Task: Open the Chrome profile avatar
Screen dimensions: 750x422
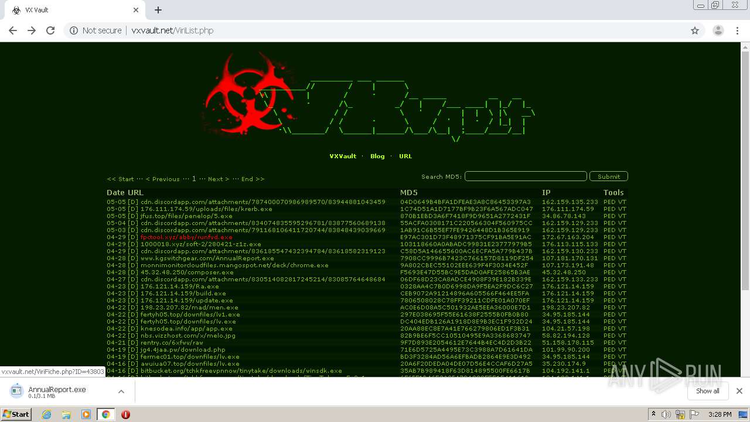Action: 718,30
